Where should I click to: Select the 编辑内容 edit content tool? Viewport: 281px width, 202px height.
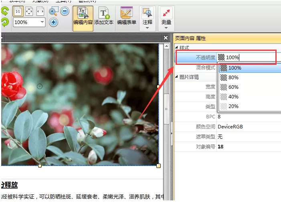point(83,18)
